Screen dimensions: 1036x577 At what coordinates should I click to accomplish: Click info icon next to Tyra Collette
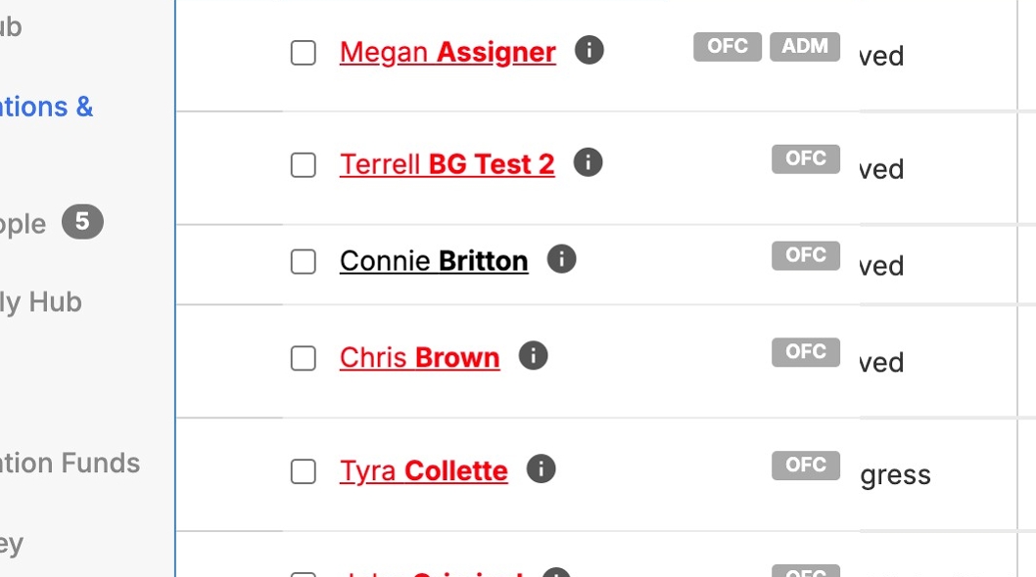(x=541, y=469)
